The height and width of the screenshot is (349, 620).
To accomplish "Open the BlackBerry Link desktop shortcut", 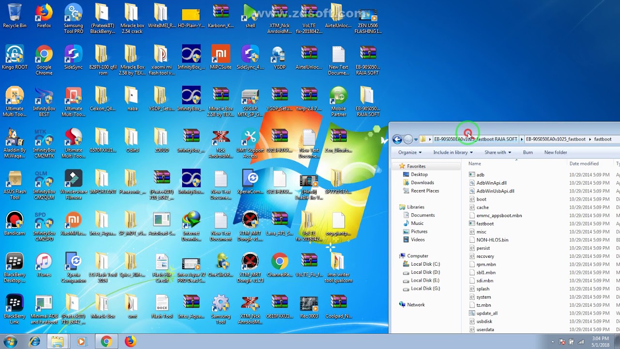I will pos(15,309).
